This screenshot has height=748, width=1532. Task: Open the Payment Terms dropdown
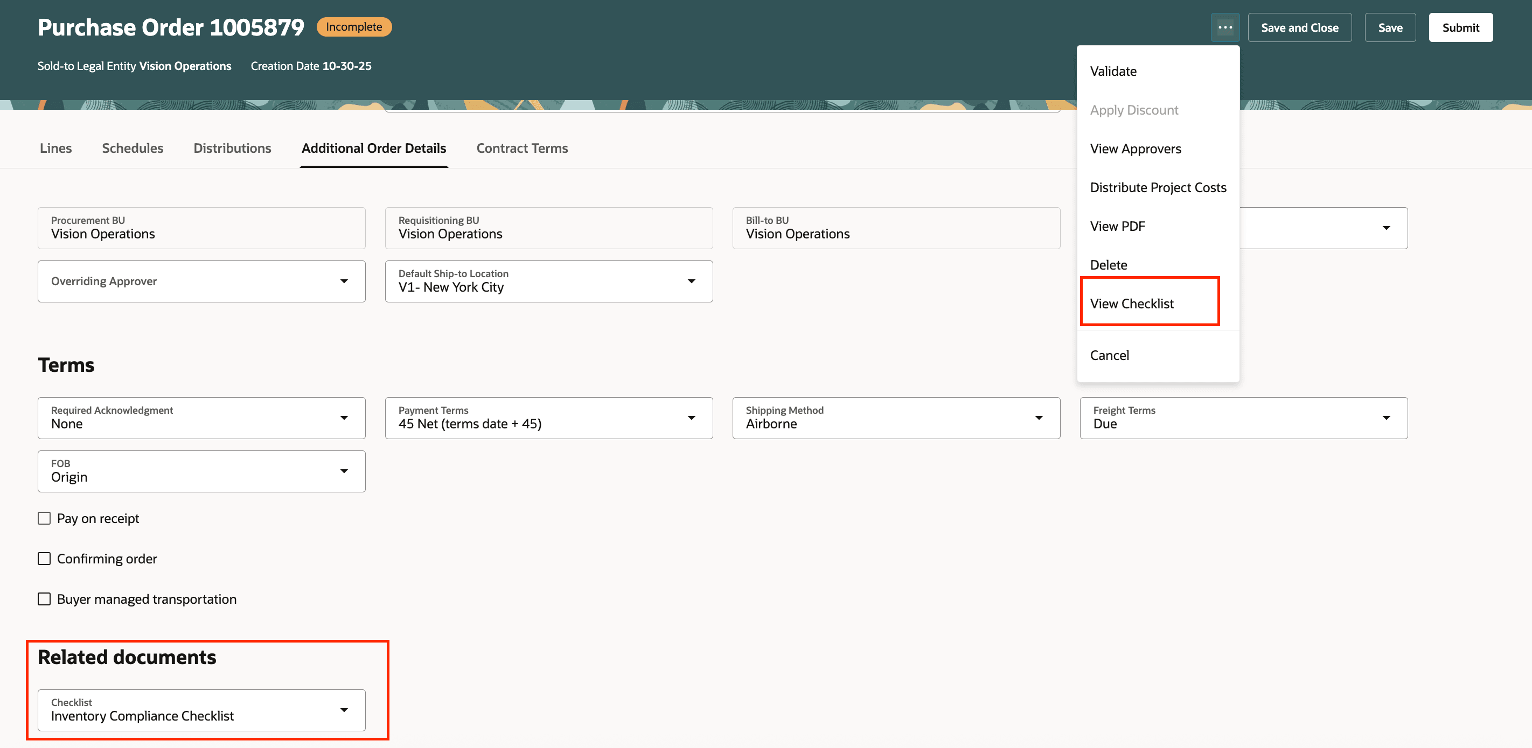tap(692, 418)
